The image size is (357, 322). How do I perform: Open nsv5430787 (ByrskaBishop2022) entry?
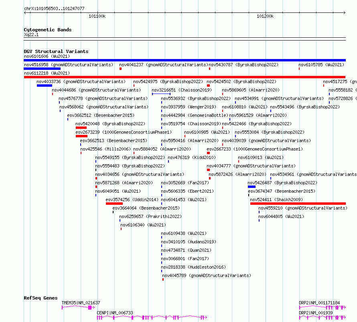click(x=243, y=65)
